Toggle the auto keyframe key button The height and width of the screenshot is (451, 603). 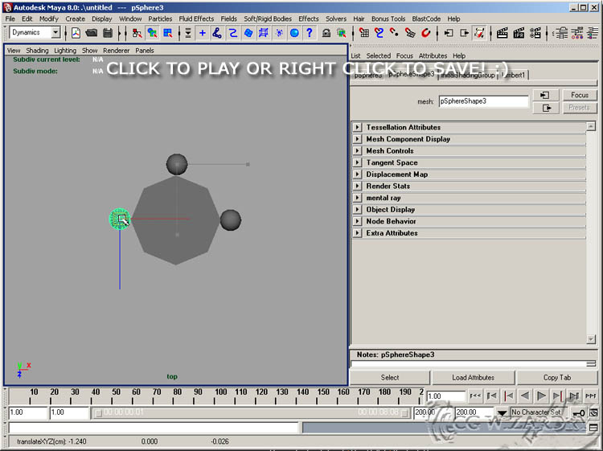point(580,412)
